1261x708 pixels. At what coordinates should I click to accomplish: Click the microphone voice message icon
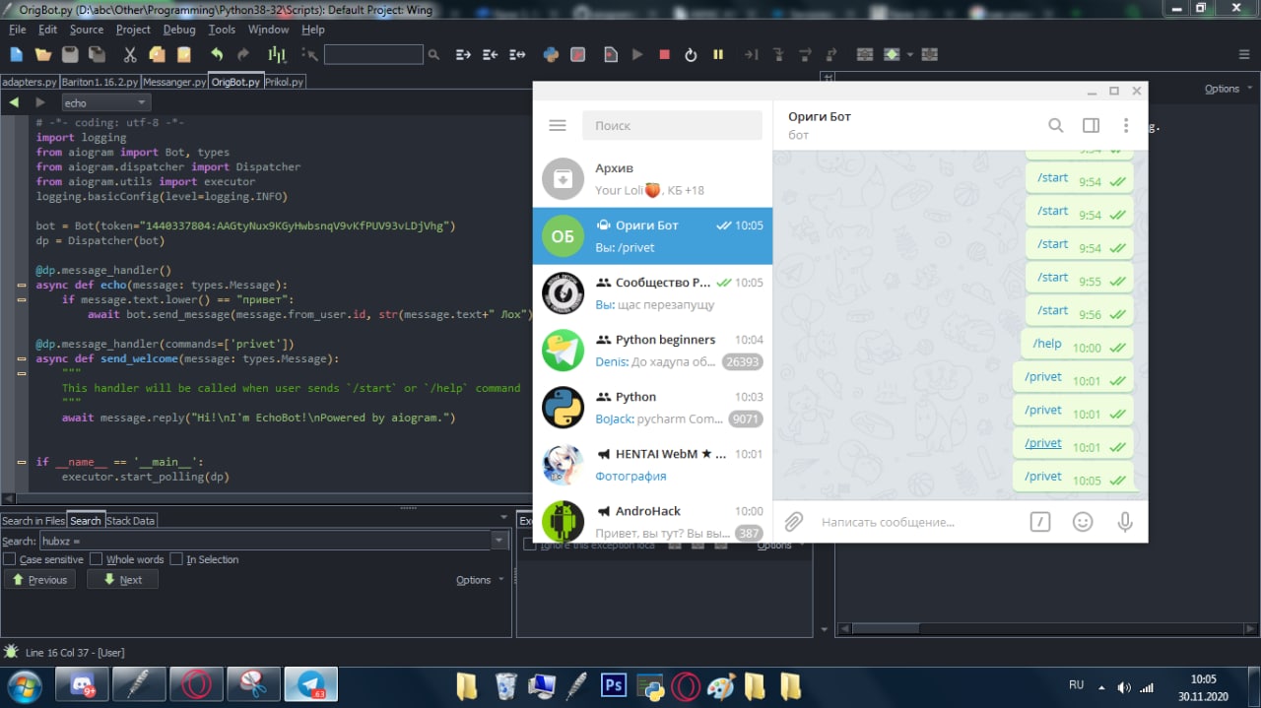click(1125, 522)
